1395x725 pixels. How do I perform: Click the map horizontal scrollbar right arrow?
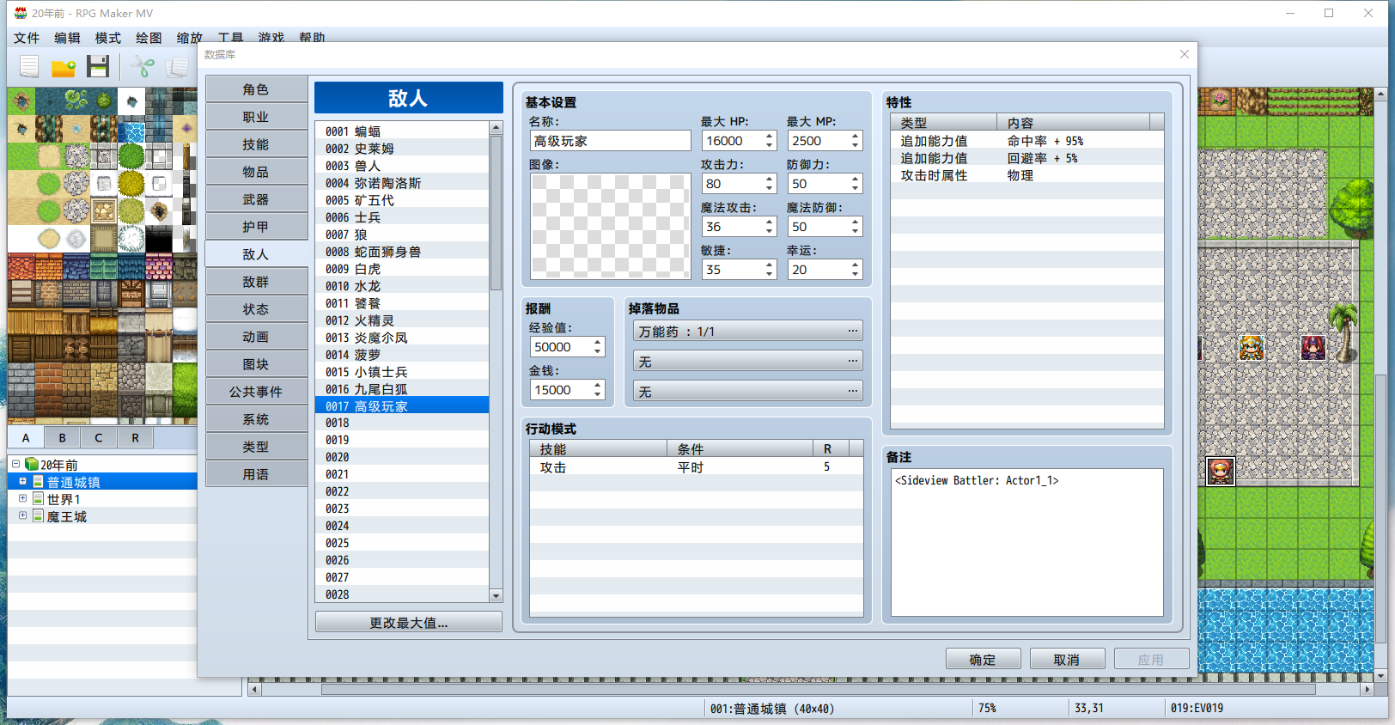coord(1367,689)
